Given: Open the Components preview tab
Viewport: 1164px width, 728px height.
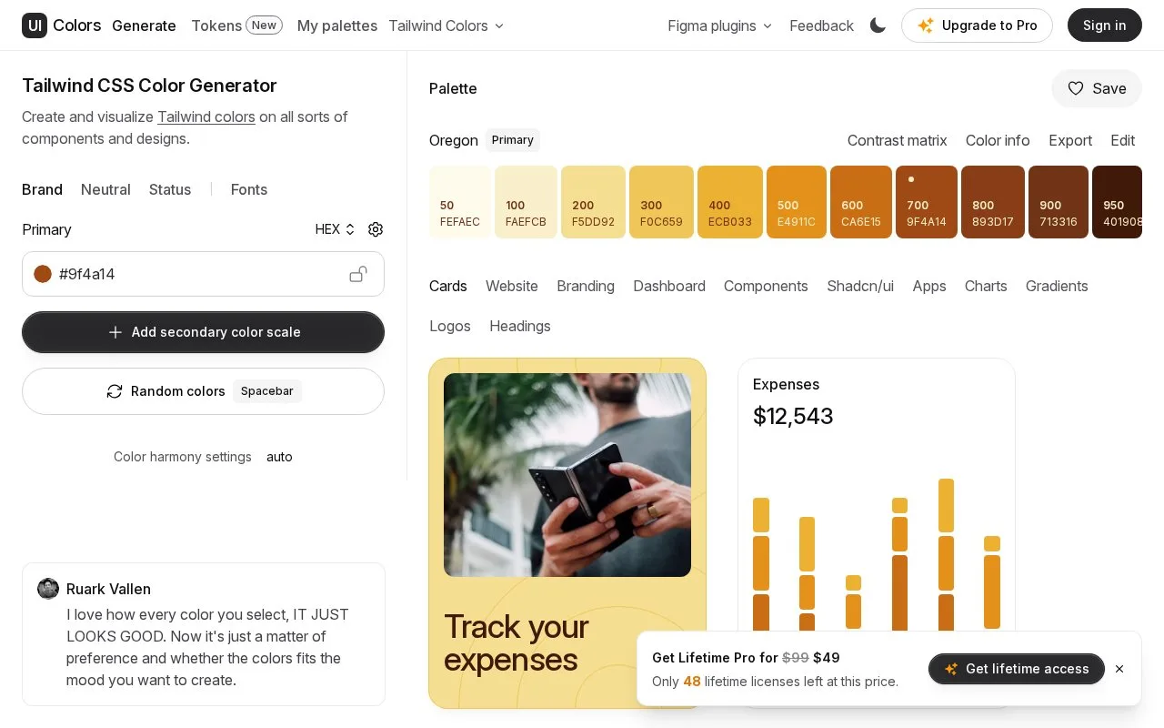Looking at the screenshot, I should pos(766,286).
